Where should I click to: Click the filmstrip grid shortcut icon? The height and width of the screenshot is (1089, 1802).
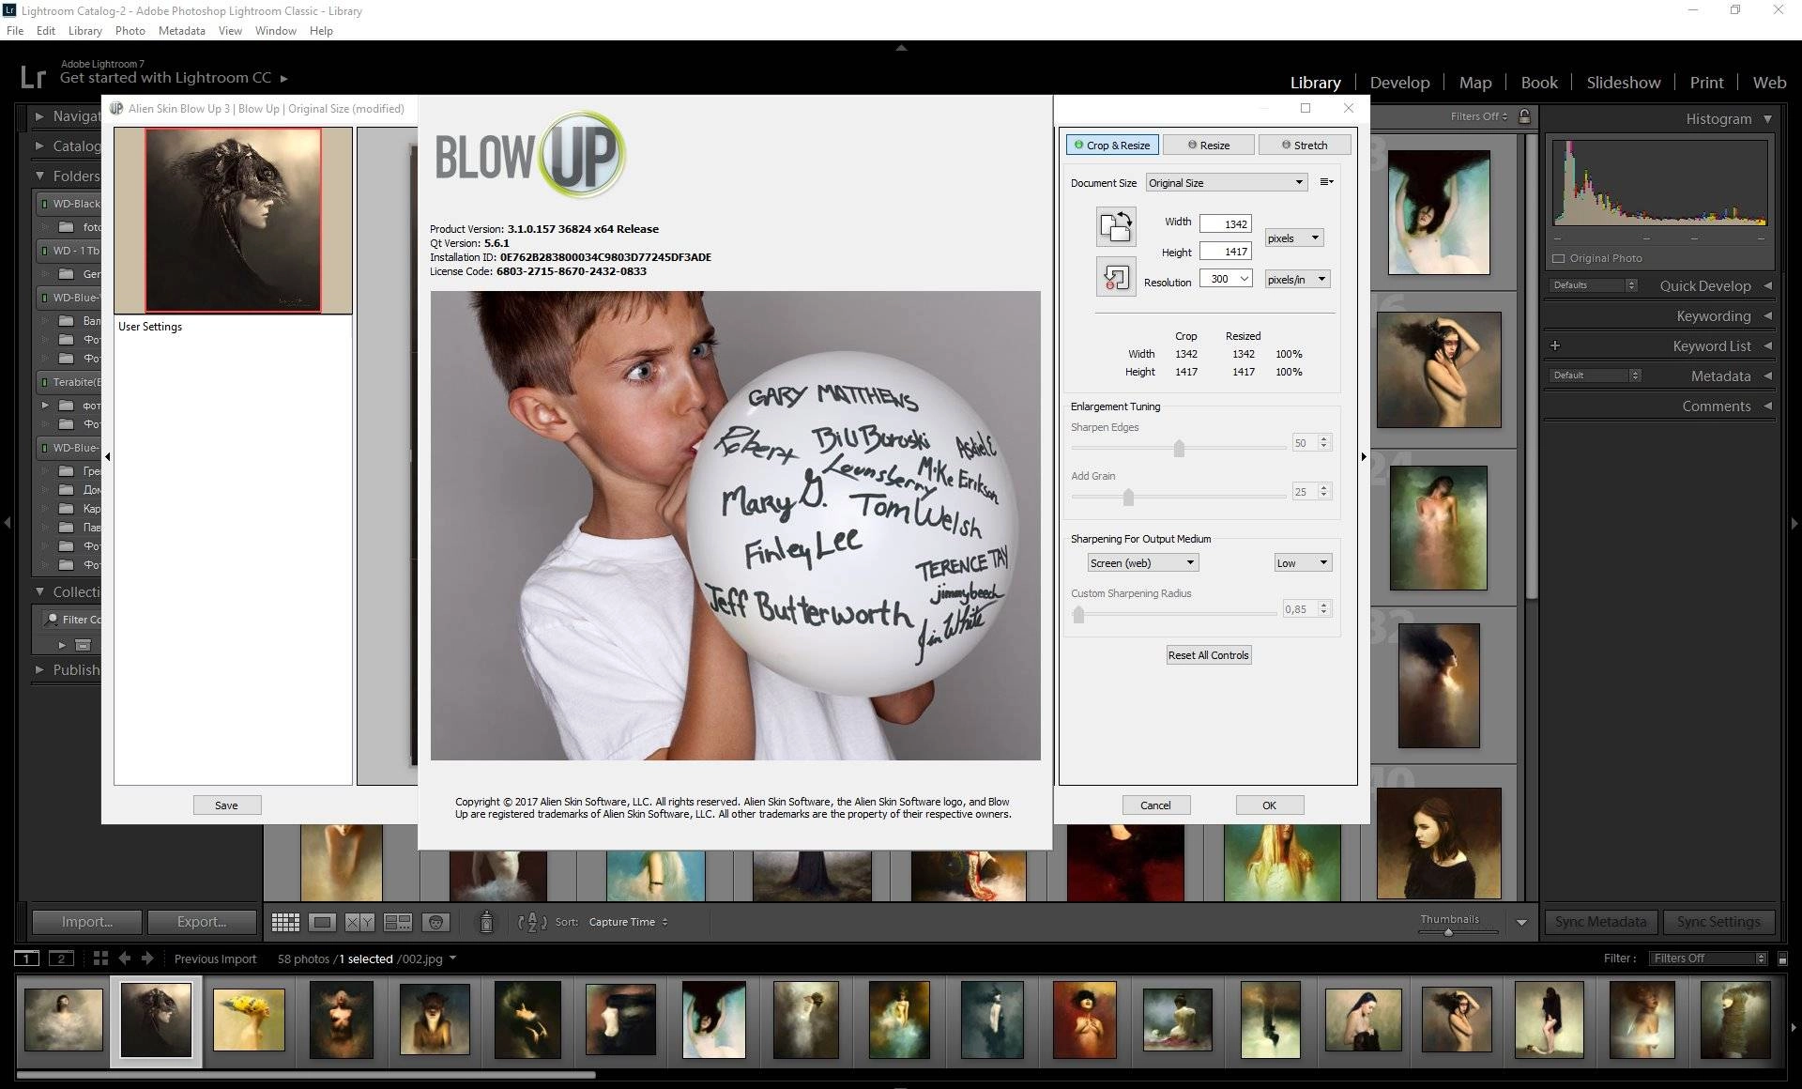coord(100,959)
